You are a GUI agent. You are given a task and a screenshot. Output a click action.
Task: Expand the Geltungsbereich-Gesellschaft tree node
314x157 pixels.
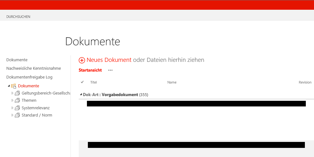[x=12, y=93]
